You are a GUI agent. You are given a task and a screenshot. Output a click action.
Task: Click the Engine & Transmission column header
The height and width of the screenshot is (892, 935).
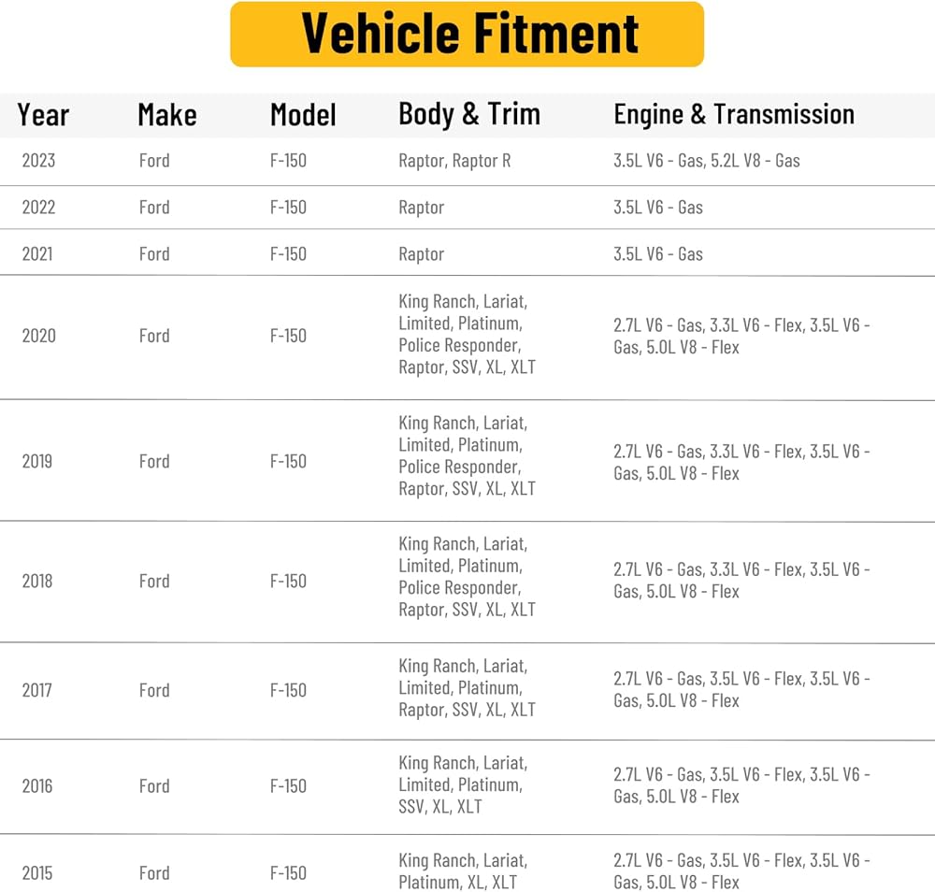point(734,114)
